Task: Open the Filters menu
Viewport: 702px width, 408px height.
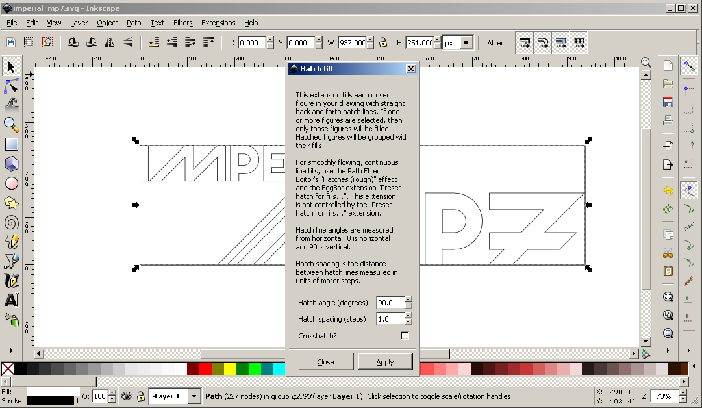Action: [182, 23]
